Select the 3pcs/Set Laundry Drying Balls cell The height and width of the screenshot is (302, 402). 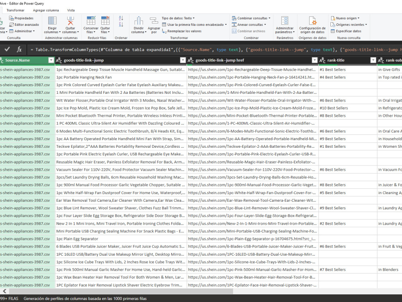[121, 177]
